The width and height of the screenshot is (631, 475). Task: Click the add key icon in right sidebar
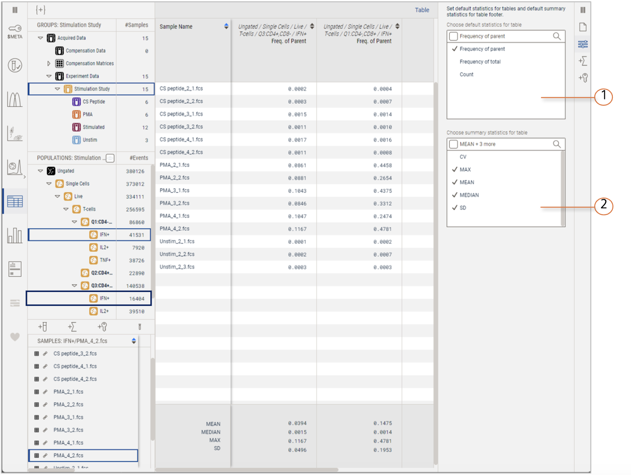point(583,78)
